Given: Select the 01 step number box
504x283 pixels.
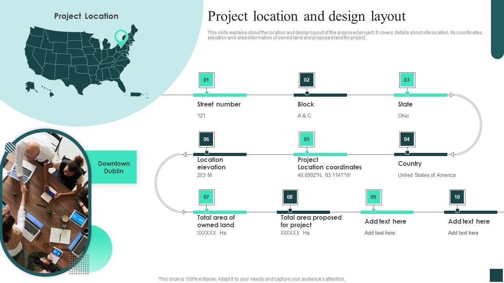Looking at the screenshot, I should (206, 80).
